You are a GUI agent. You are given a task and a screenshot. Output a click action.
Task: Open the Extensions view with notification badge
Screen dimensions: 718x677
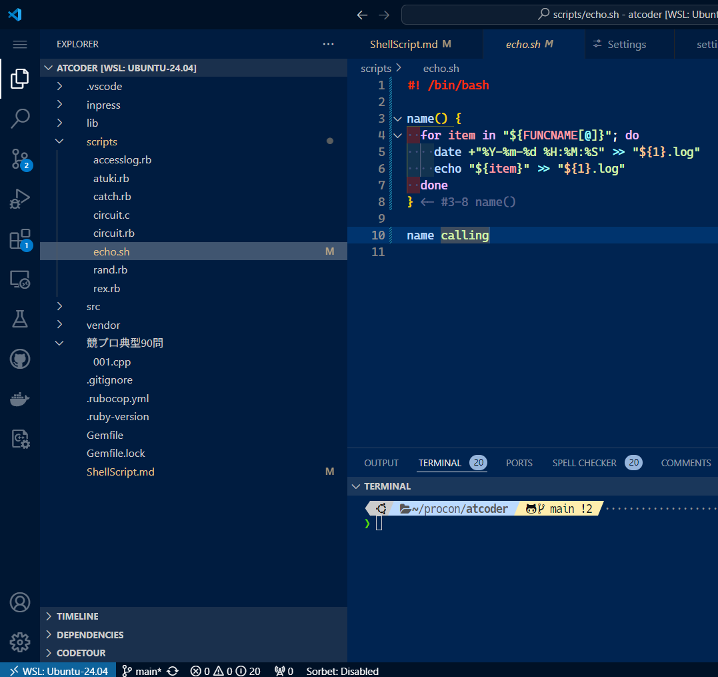pyautogui.click(x=19, y=238)
